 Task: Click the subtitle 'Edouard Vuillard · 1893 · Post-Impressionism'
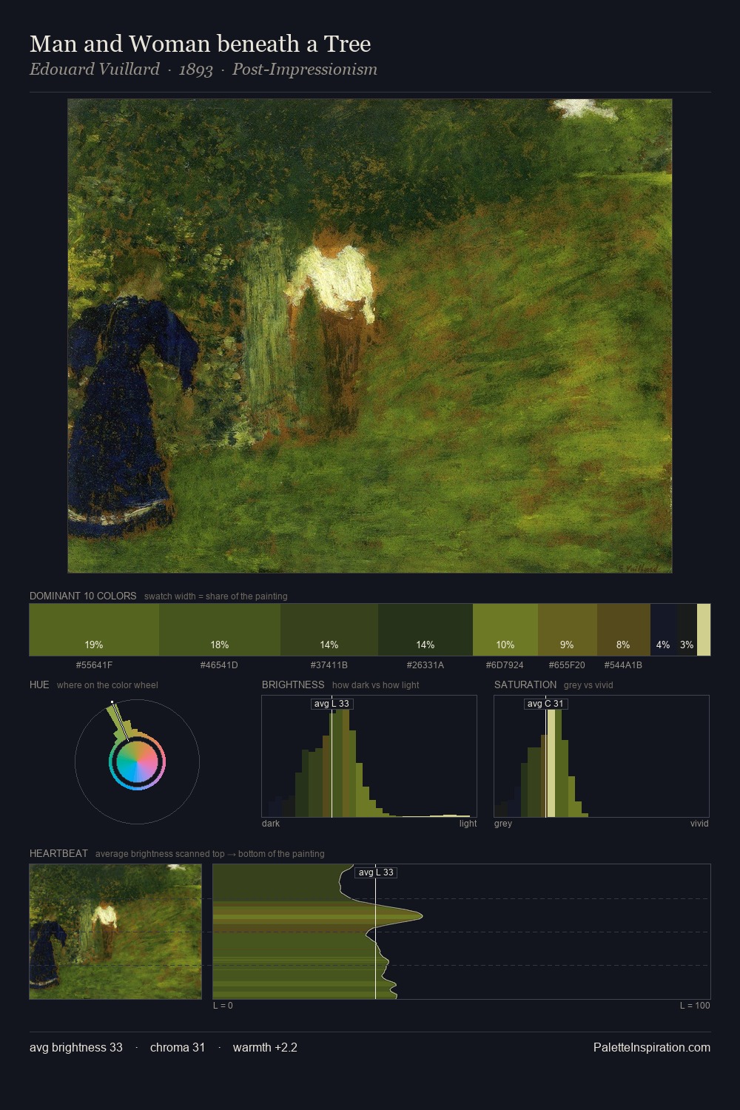coord(203,70)
